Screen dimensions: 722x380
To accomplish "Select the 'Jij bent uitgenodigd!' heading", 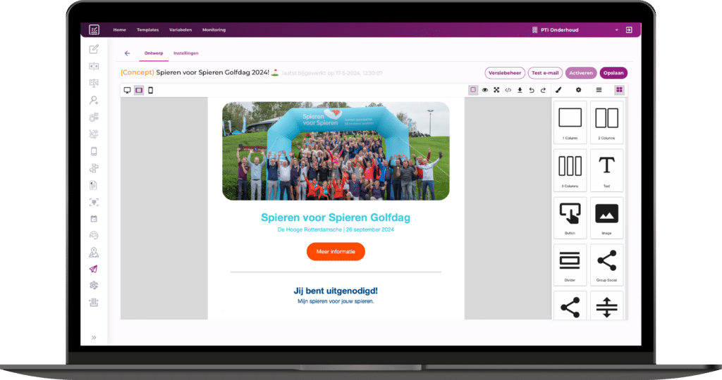I will pos(336,291).
